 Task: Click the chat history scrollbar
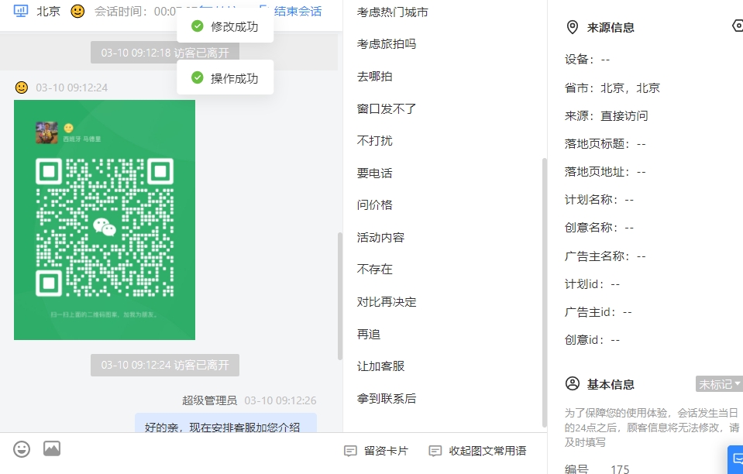[340, 296]
